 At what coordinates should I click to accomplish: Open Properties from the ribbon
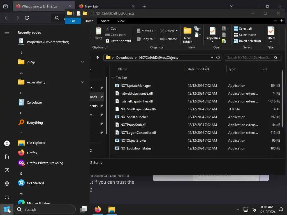[x=212, y=34]
